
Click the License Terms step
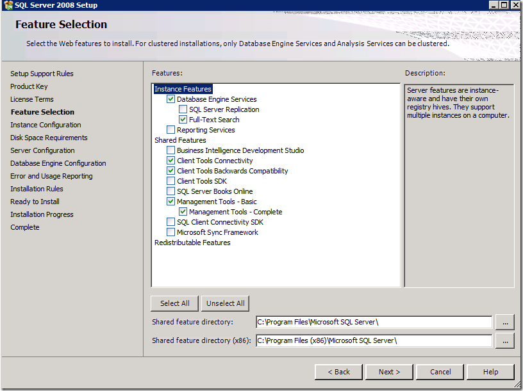pyautogui.click(x=31, y=99)
